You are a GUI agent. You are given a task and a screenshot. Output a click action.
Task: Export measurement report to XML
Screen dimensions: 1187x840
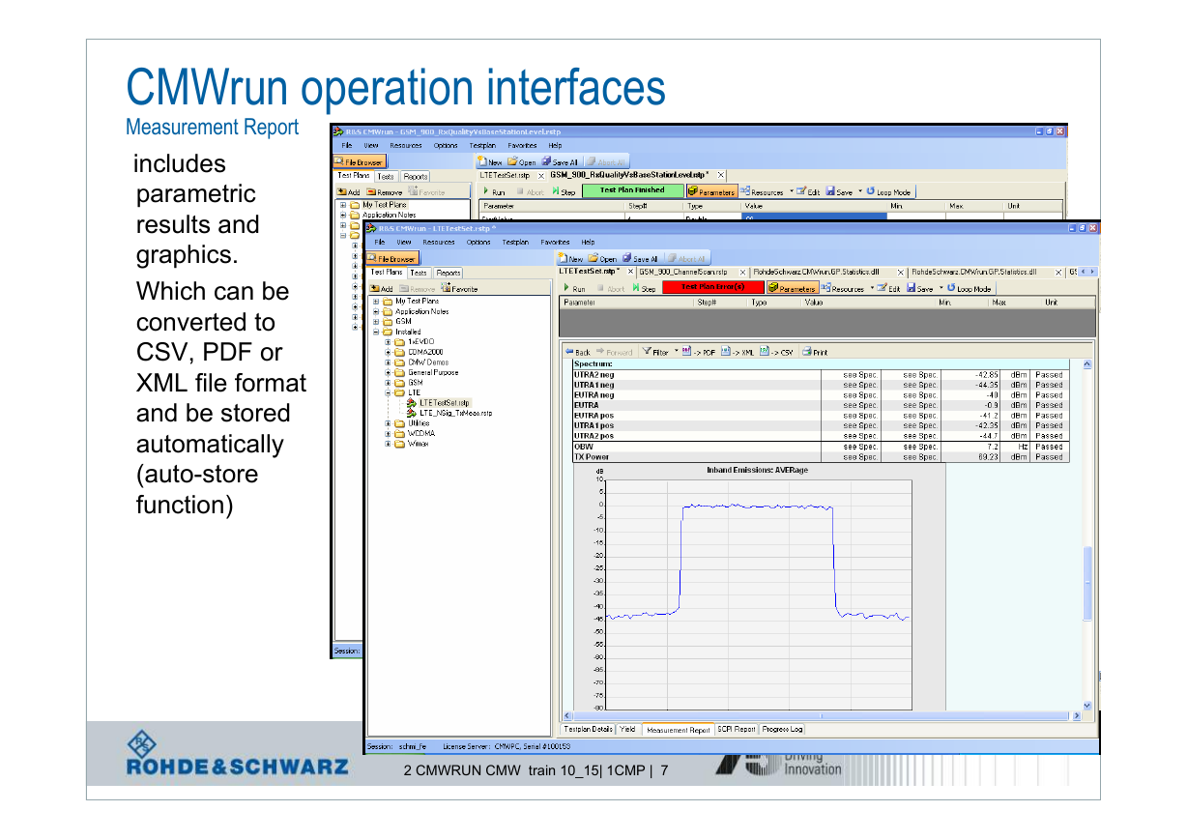point(738,352)
